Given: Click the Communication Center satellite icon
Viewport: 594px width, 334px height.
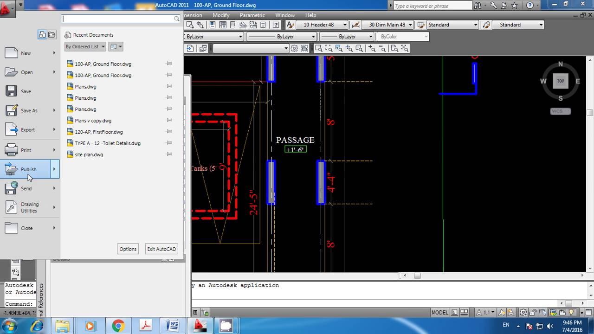Looking at the screenshot, I should point(504,6).
